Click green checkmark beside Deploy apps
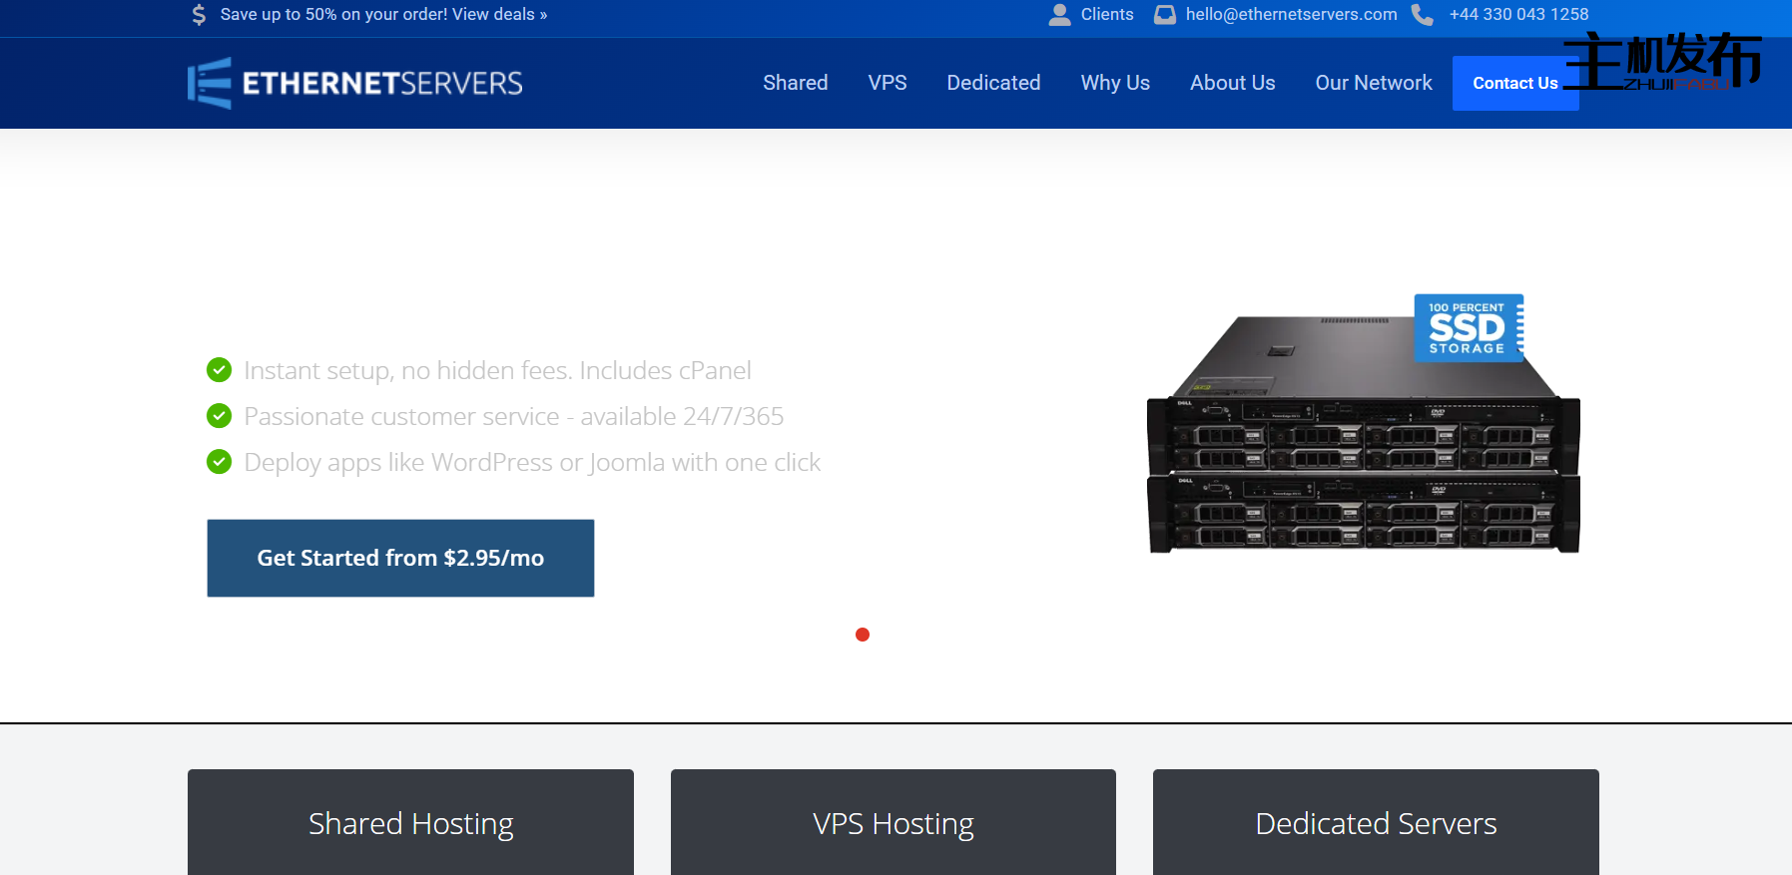The height and width of the screenshot is (875, 1792). [x=219, y=462]
